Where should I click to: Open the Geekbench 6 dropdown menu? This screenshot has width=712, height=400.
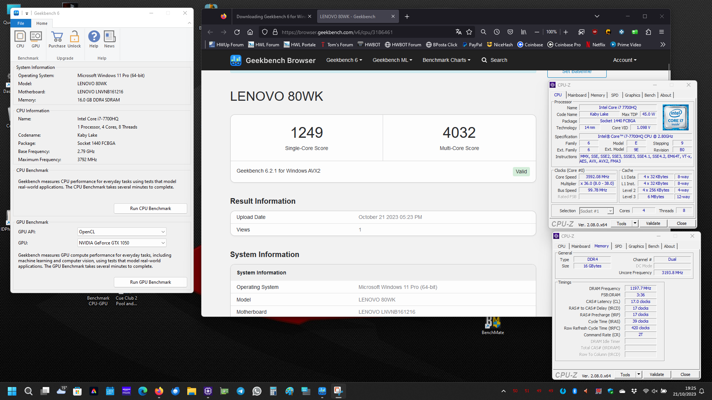(x=344, y=60)
